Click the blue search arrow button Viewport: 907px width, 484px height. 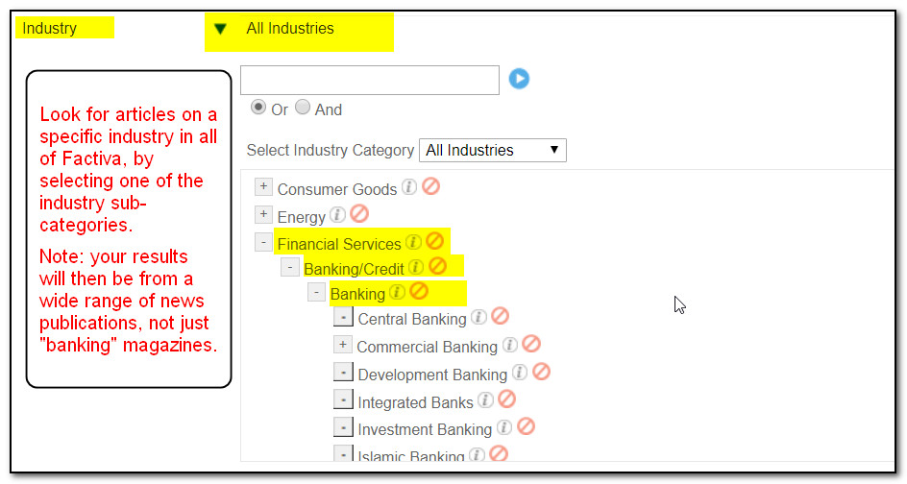[x=519, y=79]
